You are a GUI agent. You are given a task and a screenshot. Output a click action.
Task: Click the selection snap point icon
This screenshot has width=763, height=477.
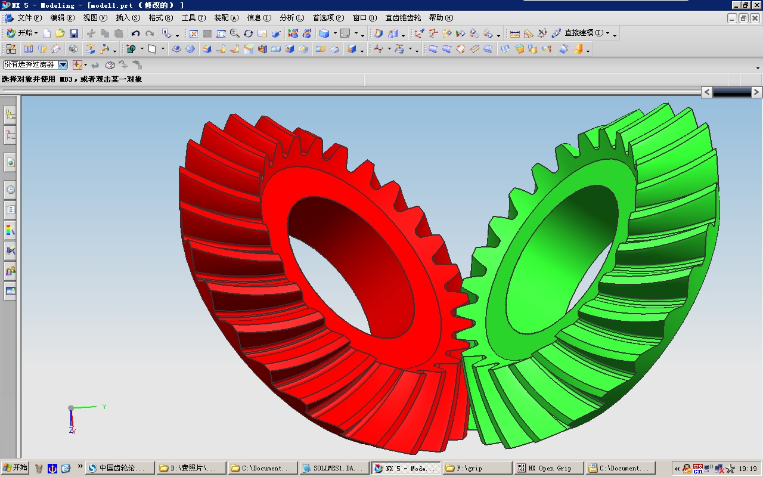pyautogui.click(x=77, y=64)
